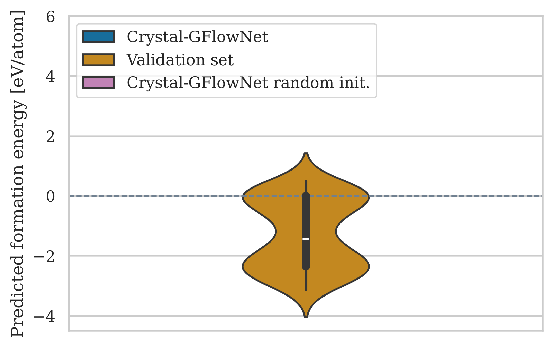Click the 'Predicted formation energy [eV/atom]' axis label

pyautogui.click(x=18, y=173)
